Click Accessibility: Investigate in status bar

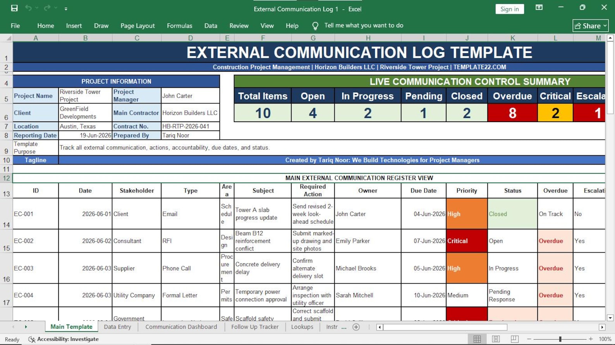pos(64,339)
